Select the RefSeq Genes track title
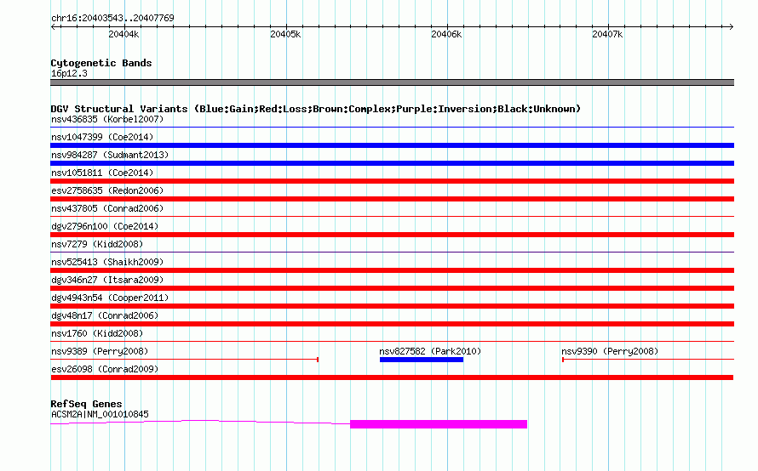This screenshot has height=471, width=758. pos(86,404)
